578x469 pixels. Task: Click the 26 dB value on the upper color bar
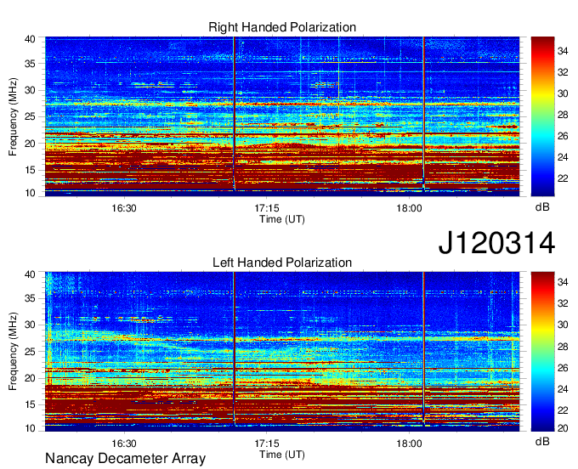point(563,136)
